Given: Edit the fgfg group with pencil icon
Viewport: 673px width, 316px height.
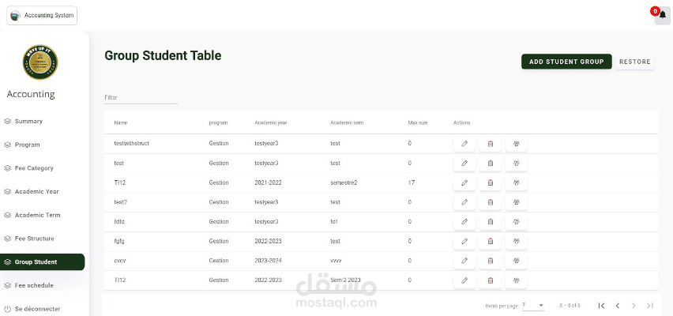Looking at the screenshot, I should (464, 241).
